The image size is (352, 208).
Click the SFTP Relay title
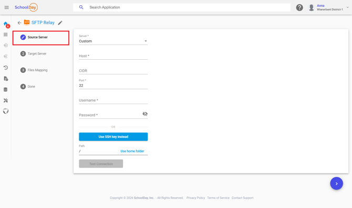tap(43, 23)
